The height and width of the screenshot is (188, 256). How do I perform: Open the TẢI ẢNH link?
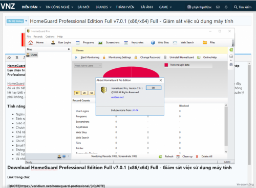click(x=146, y=7)
